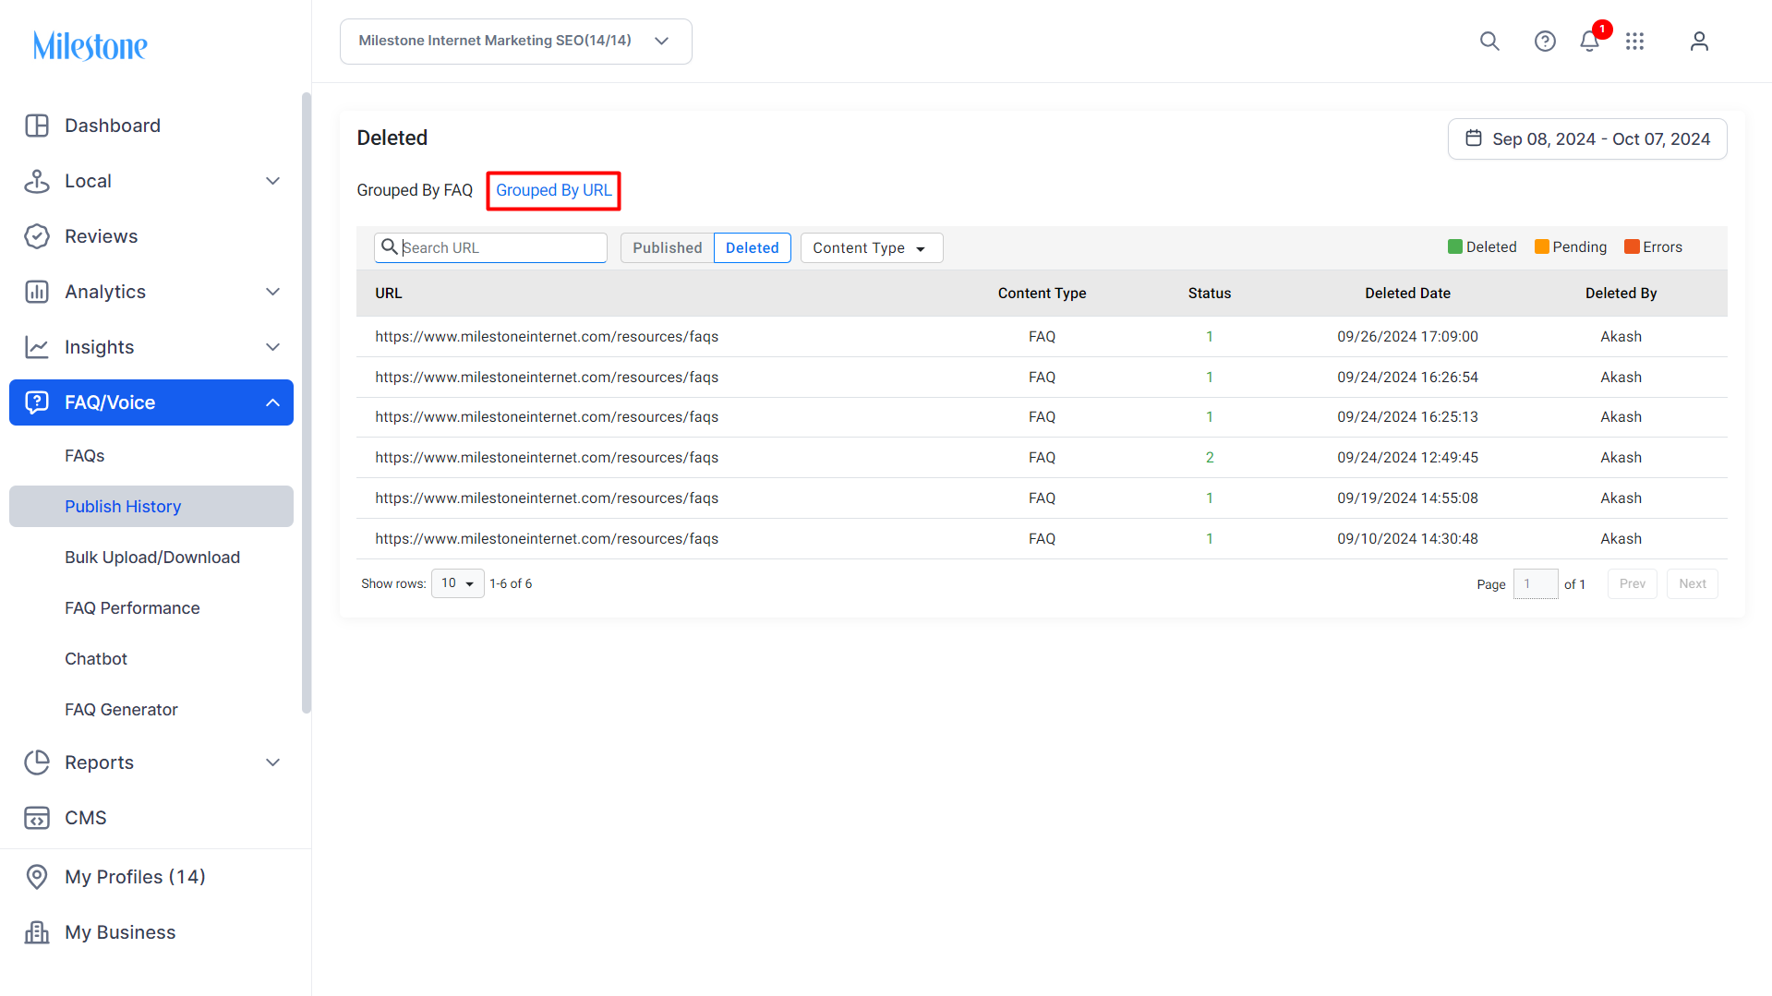This screenshot has width=1772, height=996.
Task: Expand the Analytics menu chevron
Action: coord(272,292)
